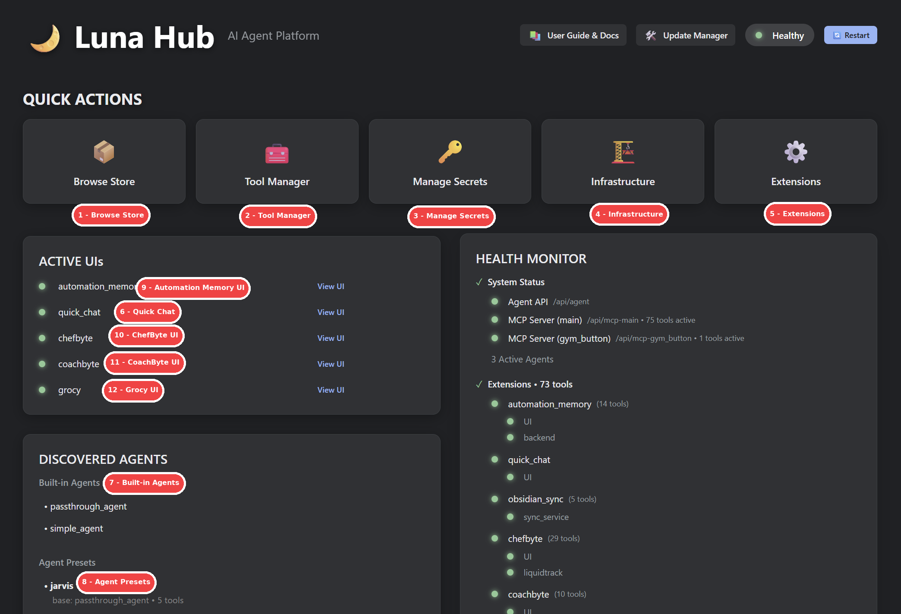This screenshot has height=614, width=901.
Task: Click the green dot beside quick_chat in Active UIs
Action: point(42,312)
